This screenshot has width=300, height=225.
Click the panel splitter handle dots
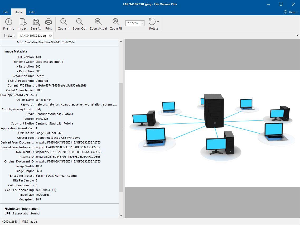click(x=124, y=128)
